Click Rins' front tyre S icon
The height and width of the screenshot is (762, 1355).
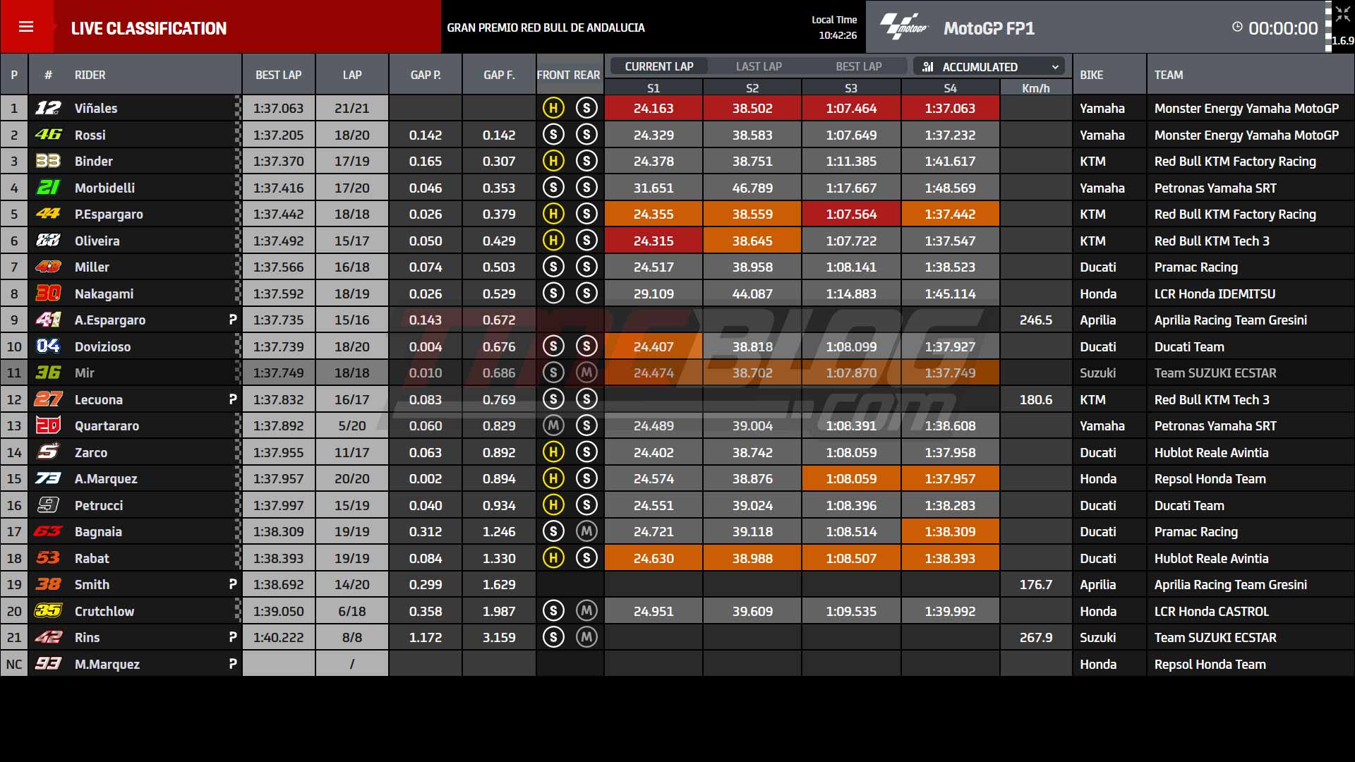[553, 637]
